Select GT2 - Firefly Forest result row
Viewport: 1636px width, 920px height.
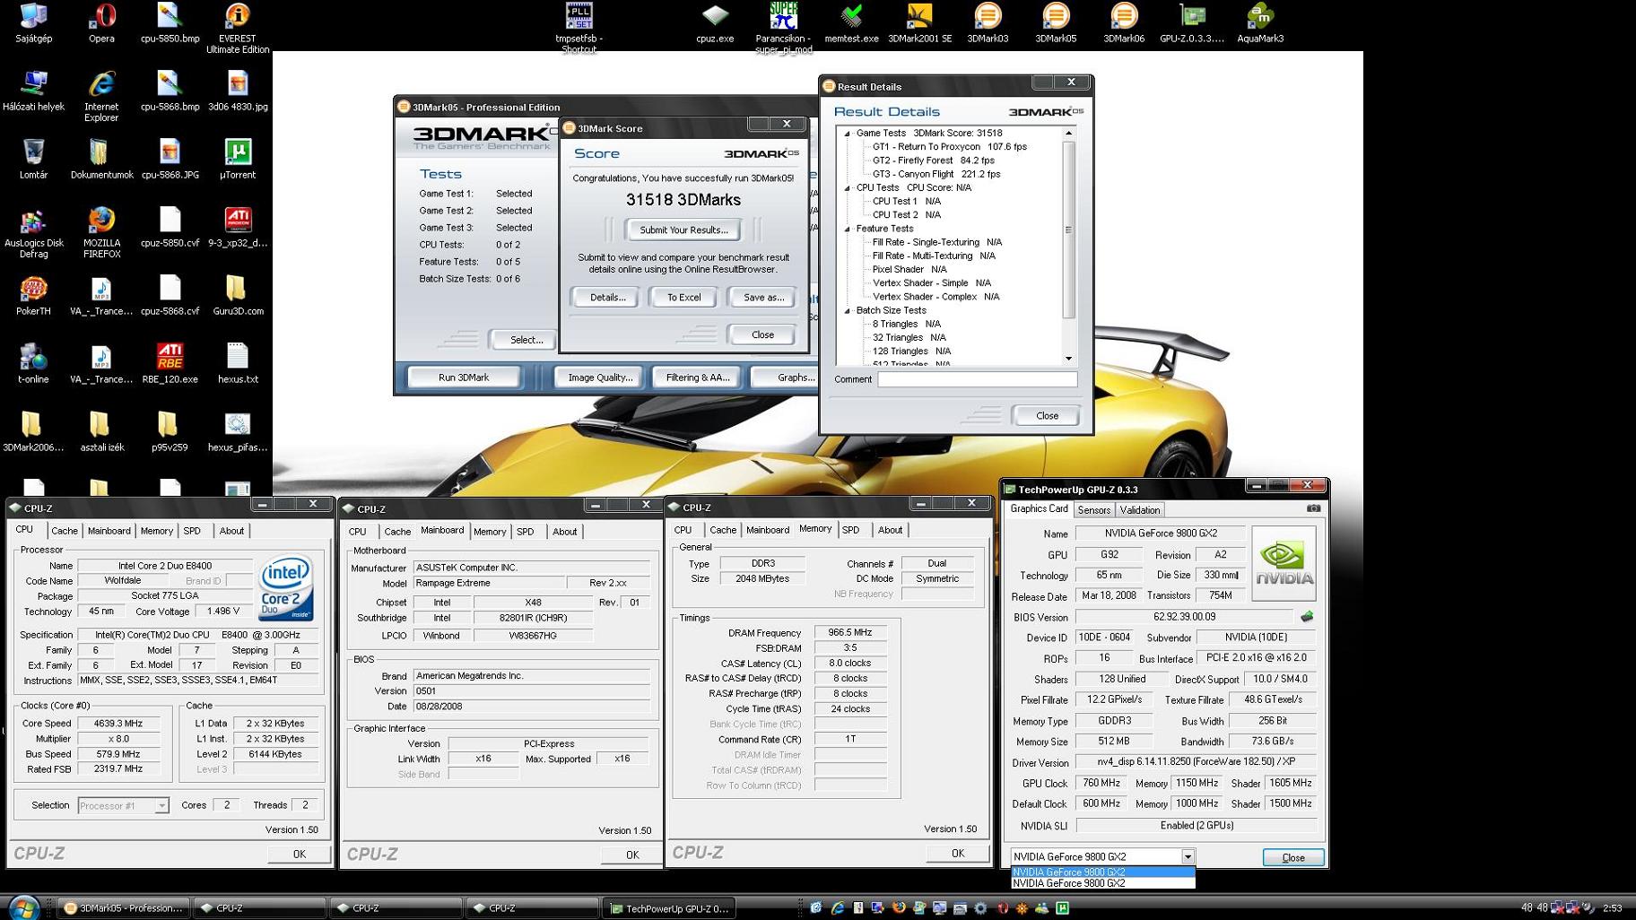933,161
